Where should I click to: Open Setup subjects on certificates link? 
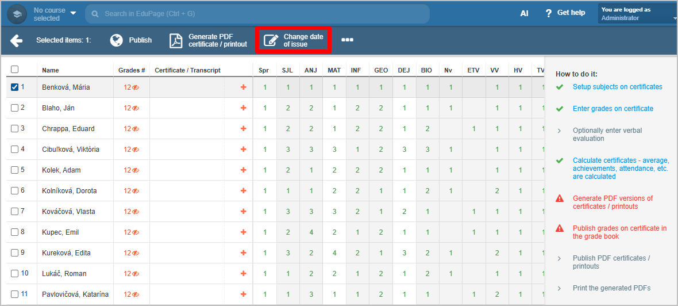[617, 87]
